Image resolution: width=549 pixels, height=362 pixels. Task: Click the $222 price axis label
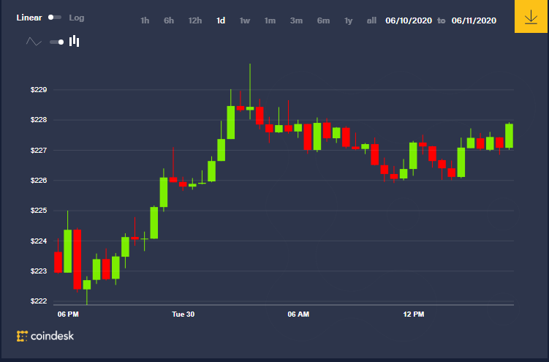point(39,301)
